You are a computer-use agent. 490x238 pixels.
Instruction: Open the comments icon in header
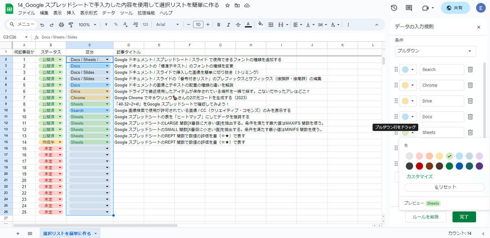pyautogui.click(x=409, y=8)
